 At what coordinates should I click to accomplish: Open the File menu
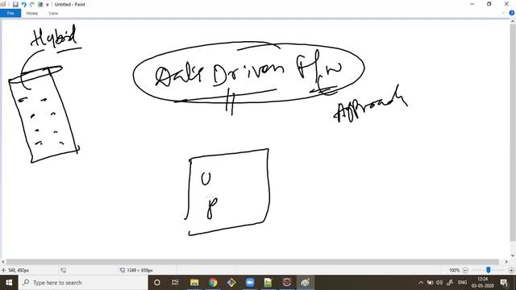pos(10,14)
